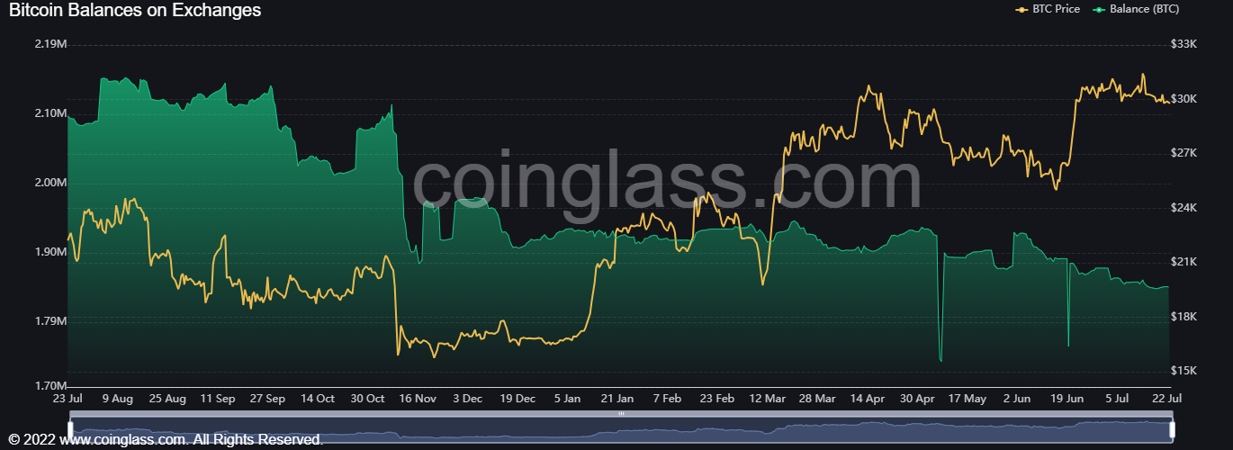Screen dimensions: 1233x450
Task: Click the coinglass.com watermark in chart
Action: pyautogui.click(x=666, y=183)
